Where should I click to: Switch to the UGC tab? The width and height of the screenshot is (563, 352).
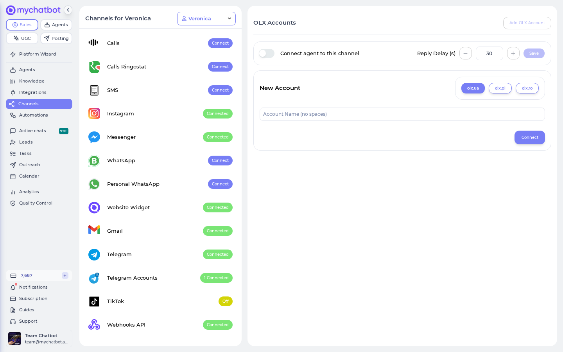click(22, 38)
